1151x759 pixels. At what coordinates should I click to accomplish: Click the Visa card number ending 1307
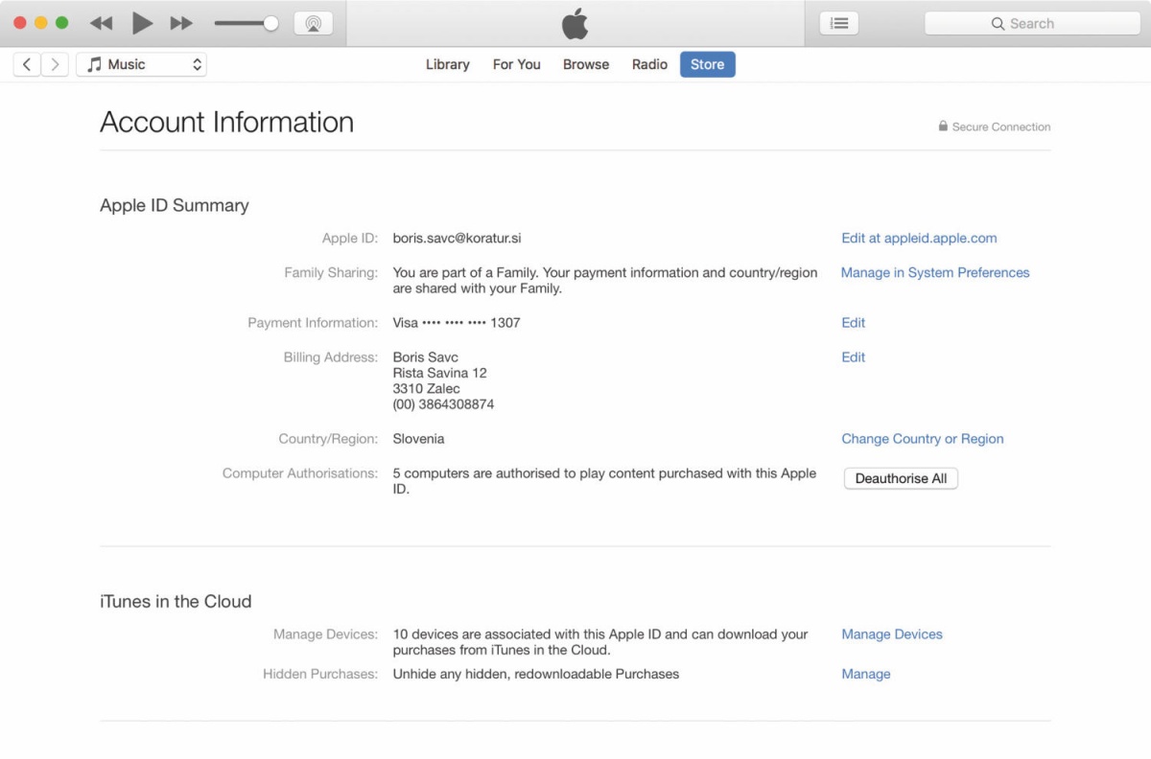(x=457, y=322)
